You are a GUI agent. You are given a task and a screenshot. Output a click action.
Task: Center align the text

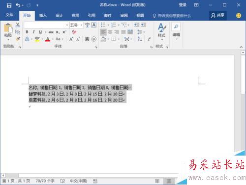click(110, 32)
